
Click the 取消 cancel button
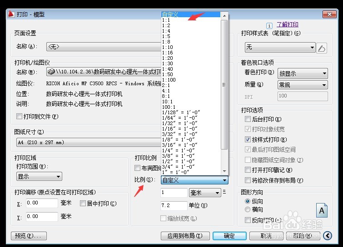(266, 236)
